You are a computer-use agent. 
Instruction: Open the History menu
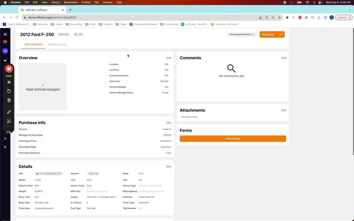tap(56, 2)
